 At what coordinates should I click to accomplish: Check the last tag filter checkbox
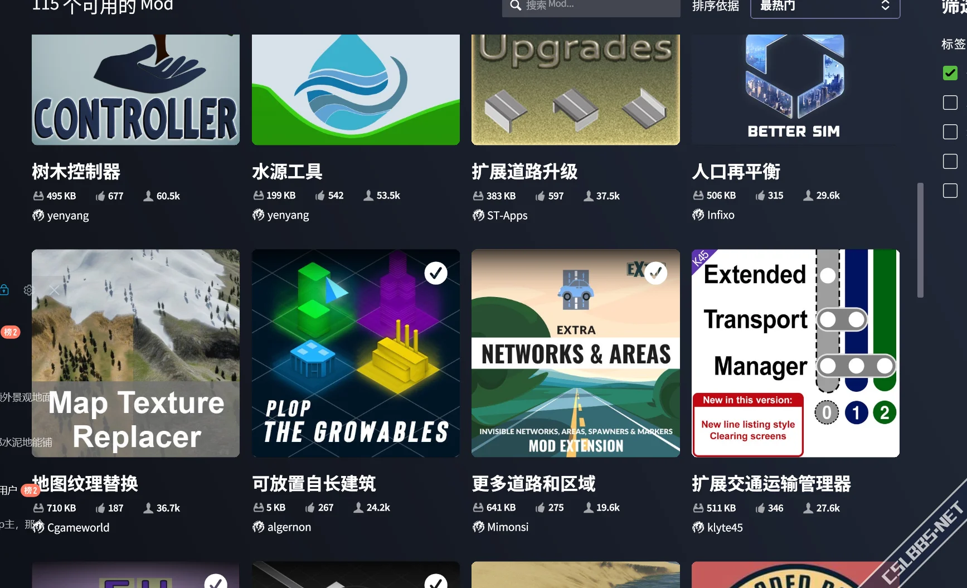pyautogui.click(x=950, y=191)
